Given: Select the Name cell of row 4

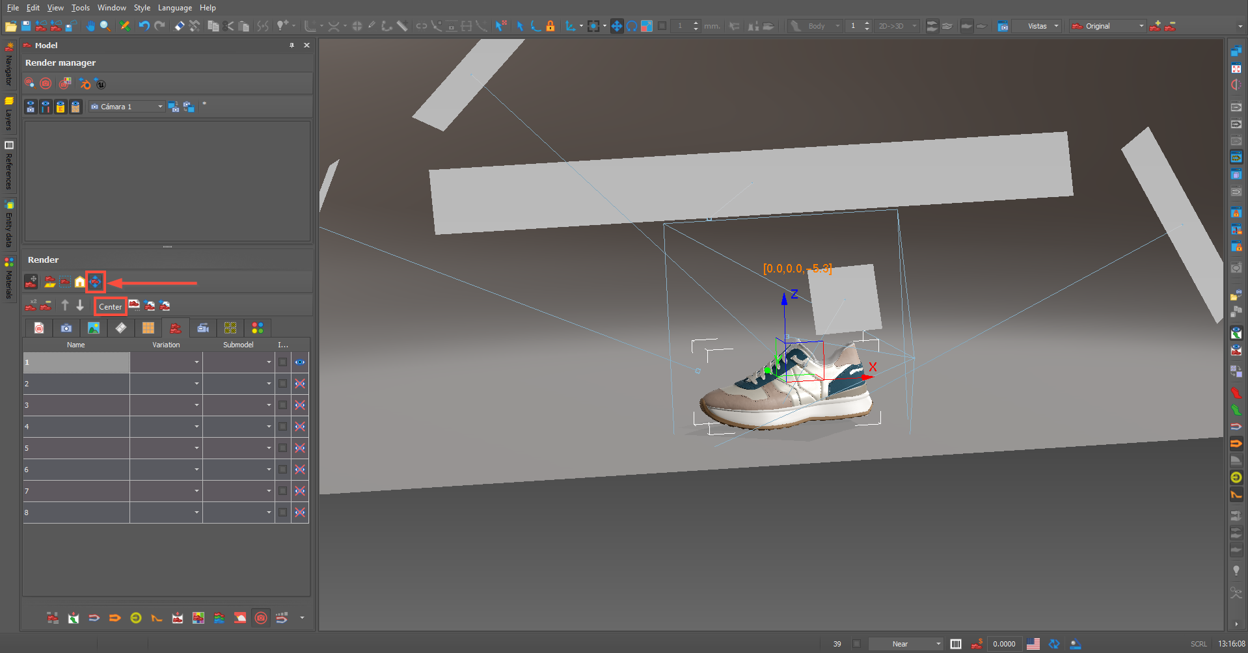Looking at the screenshot, I should coord(76,427).
